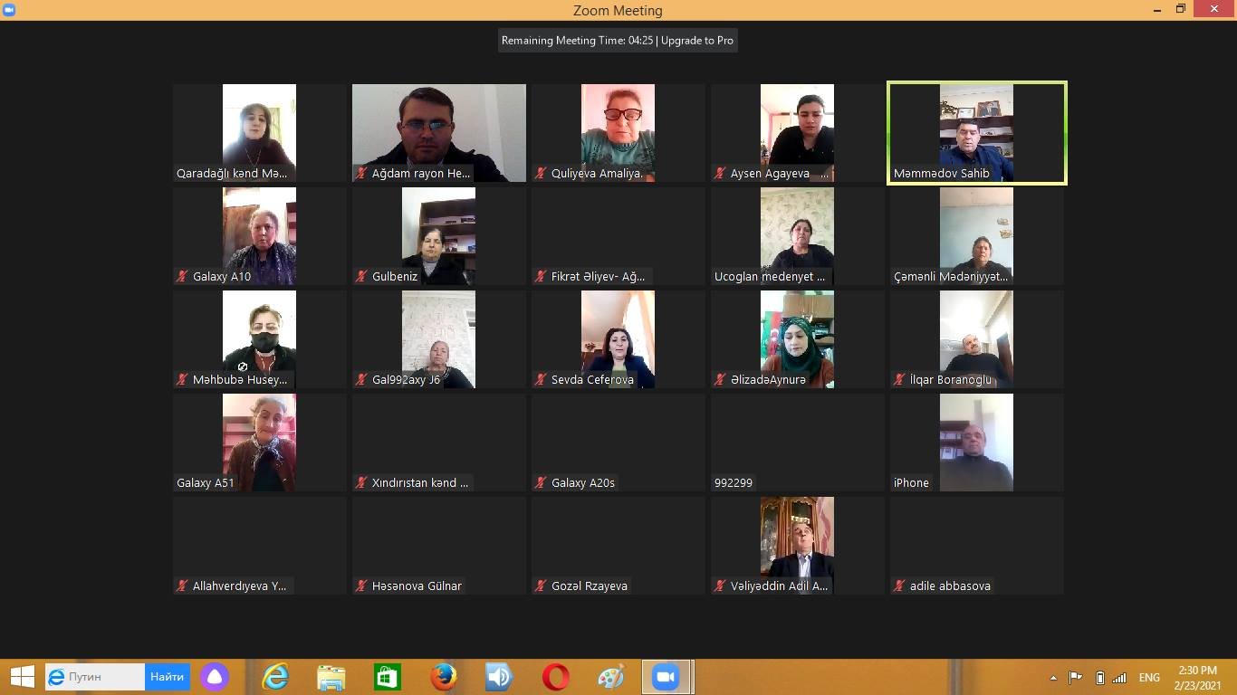The height and width of the screenshot is (695, 1237).
Task: Select Galaxy A20s participant tile
Action: click(618, 443)
